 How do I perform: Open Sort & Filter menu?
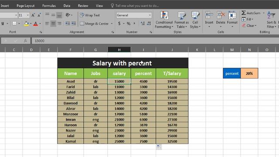tap(271, 20)
